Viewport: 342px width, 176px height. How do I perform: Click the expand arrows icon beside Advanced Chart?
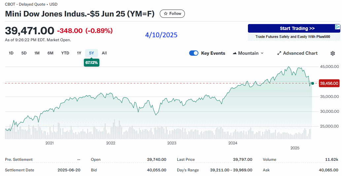[279, 53]
